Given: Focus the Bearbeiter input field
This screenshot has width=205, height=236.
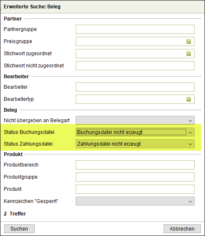Looking at the screenshot, I should point(135,87).
